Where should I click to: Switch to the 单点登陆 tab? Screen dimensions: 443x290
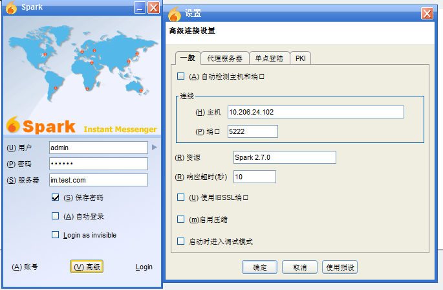tap(269, 58)
